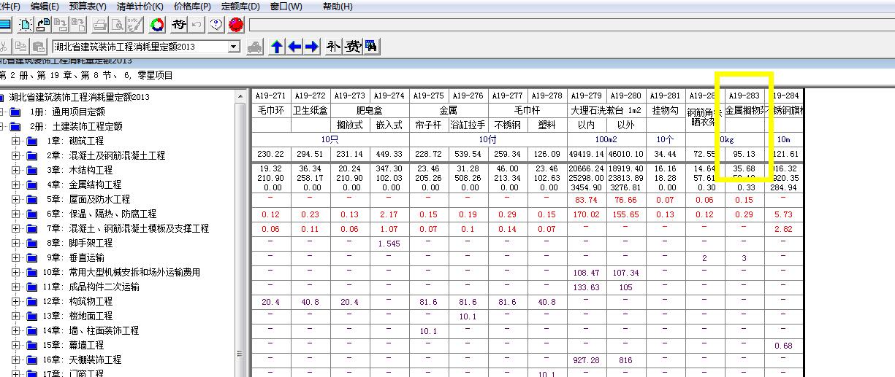The width and height of the screenshot is (895, 377).
Task: Open the 定额库(D) menu
Action: pos(240,7)
